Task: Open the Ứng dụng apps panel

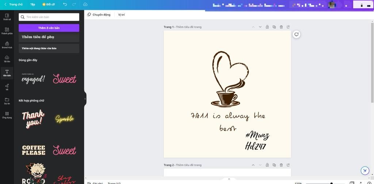Action: pyautogui.click(x=7, y=115)
